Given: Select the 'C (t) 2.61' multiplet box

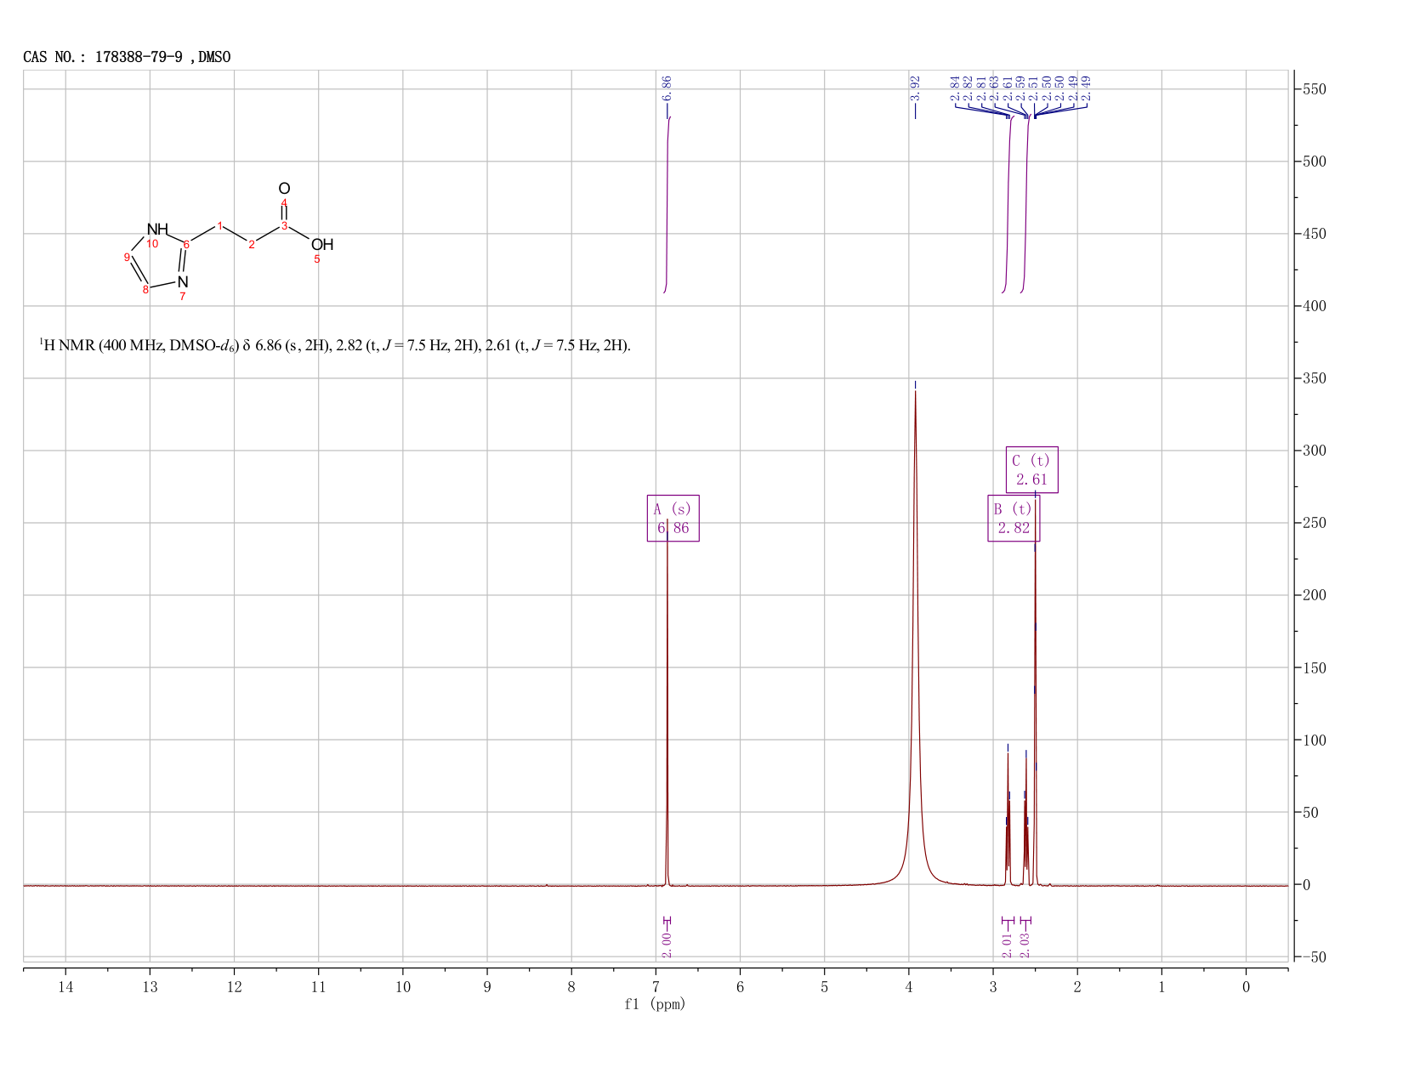Looking at the screenshot, I should pyautogui.click(x=1031, y=469).
